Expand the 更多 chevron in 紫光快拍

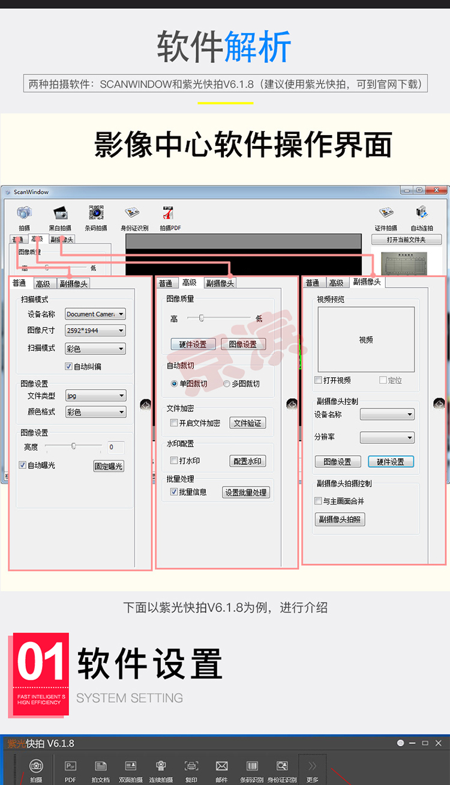coord(312,766)
